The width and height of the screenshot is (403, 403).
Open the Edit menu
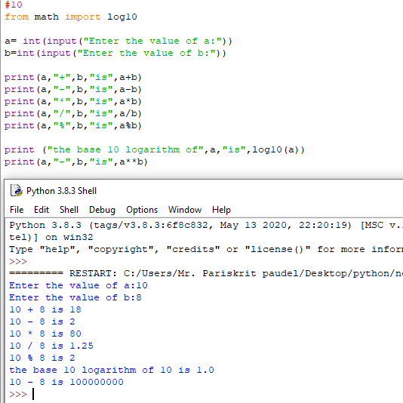42,210
